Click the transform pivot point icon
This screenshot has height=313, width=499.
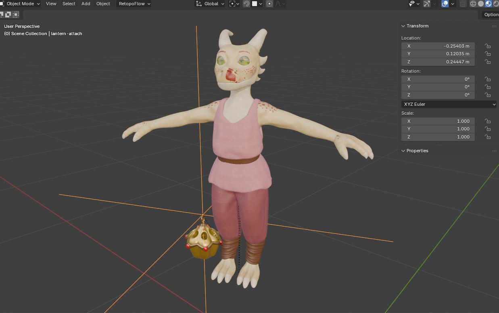click(232, 4)
